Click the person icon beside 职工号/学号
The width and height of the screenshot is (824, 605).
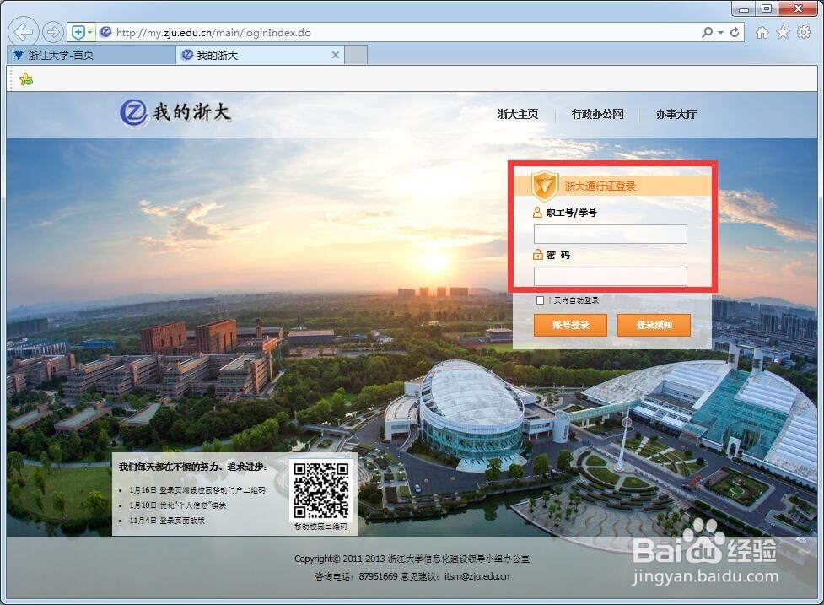coord(536,212)
